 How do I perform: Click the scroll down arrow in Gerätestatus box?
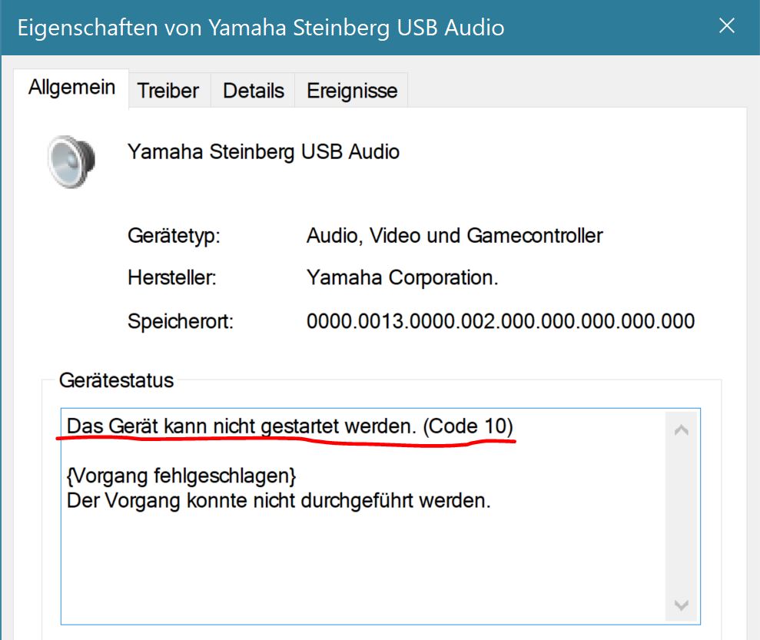681,605
